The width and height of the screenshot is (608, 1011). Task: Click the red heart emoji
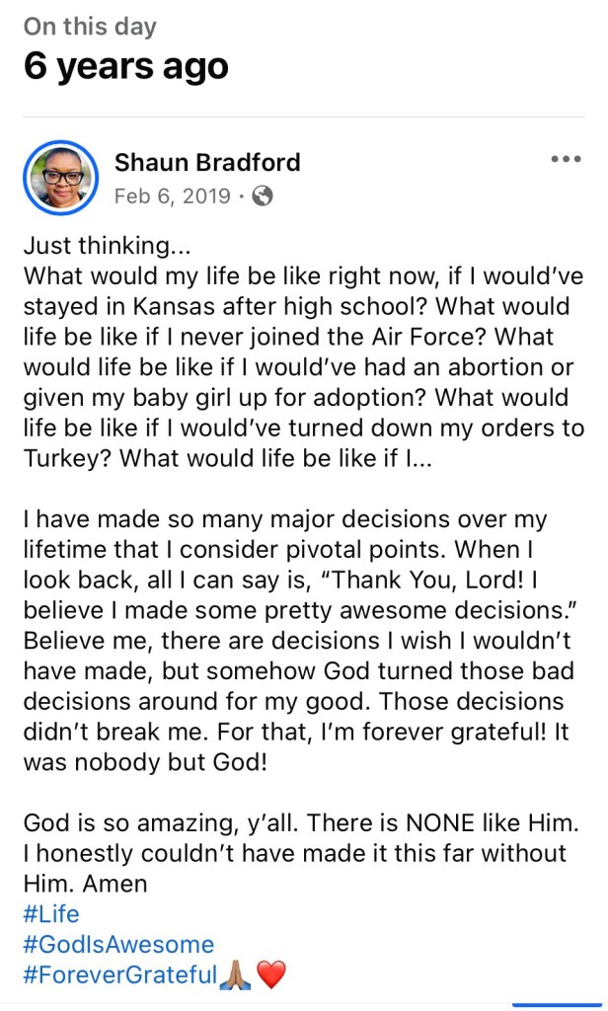point(270,975)
